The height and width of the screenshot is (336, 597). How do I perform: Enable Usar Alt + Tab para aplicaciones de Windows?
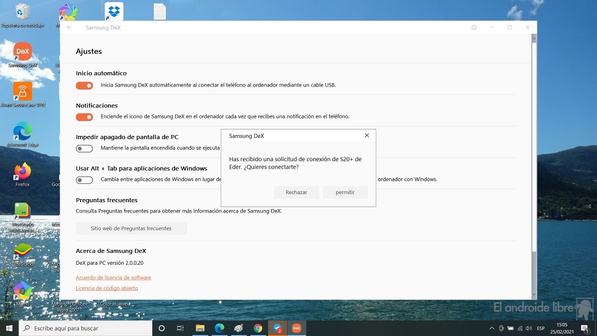coord(85,180)
